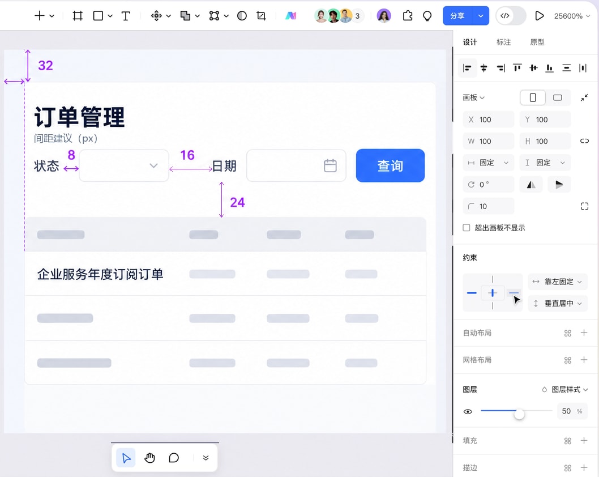Expand the 画板 dropdown
The width and height of the screenshot is (599, 477).
pos(474,98)
